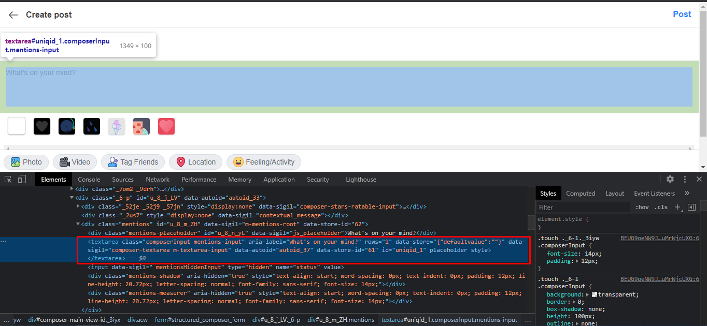707x326 pixels.
Task: Click the Filter styles input field
Action: click(x=583, y=207)
